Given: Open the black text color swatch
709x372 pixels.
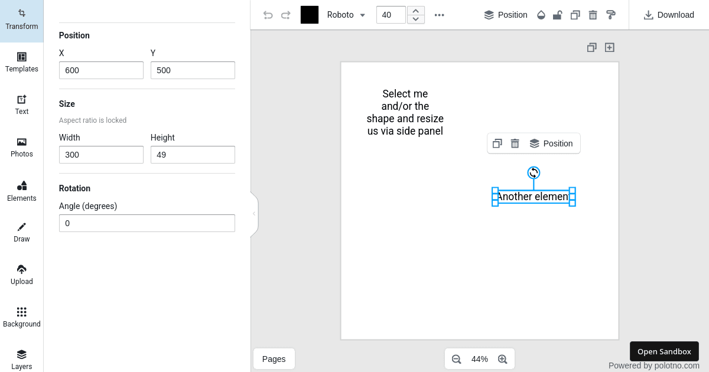Looking at the screenshot, I should pyautogui.click(x=310, y=15).
